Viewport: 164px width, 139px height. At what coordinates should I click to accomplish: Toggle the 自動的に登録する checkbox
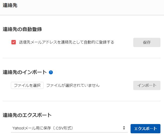14,42
